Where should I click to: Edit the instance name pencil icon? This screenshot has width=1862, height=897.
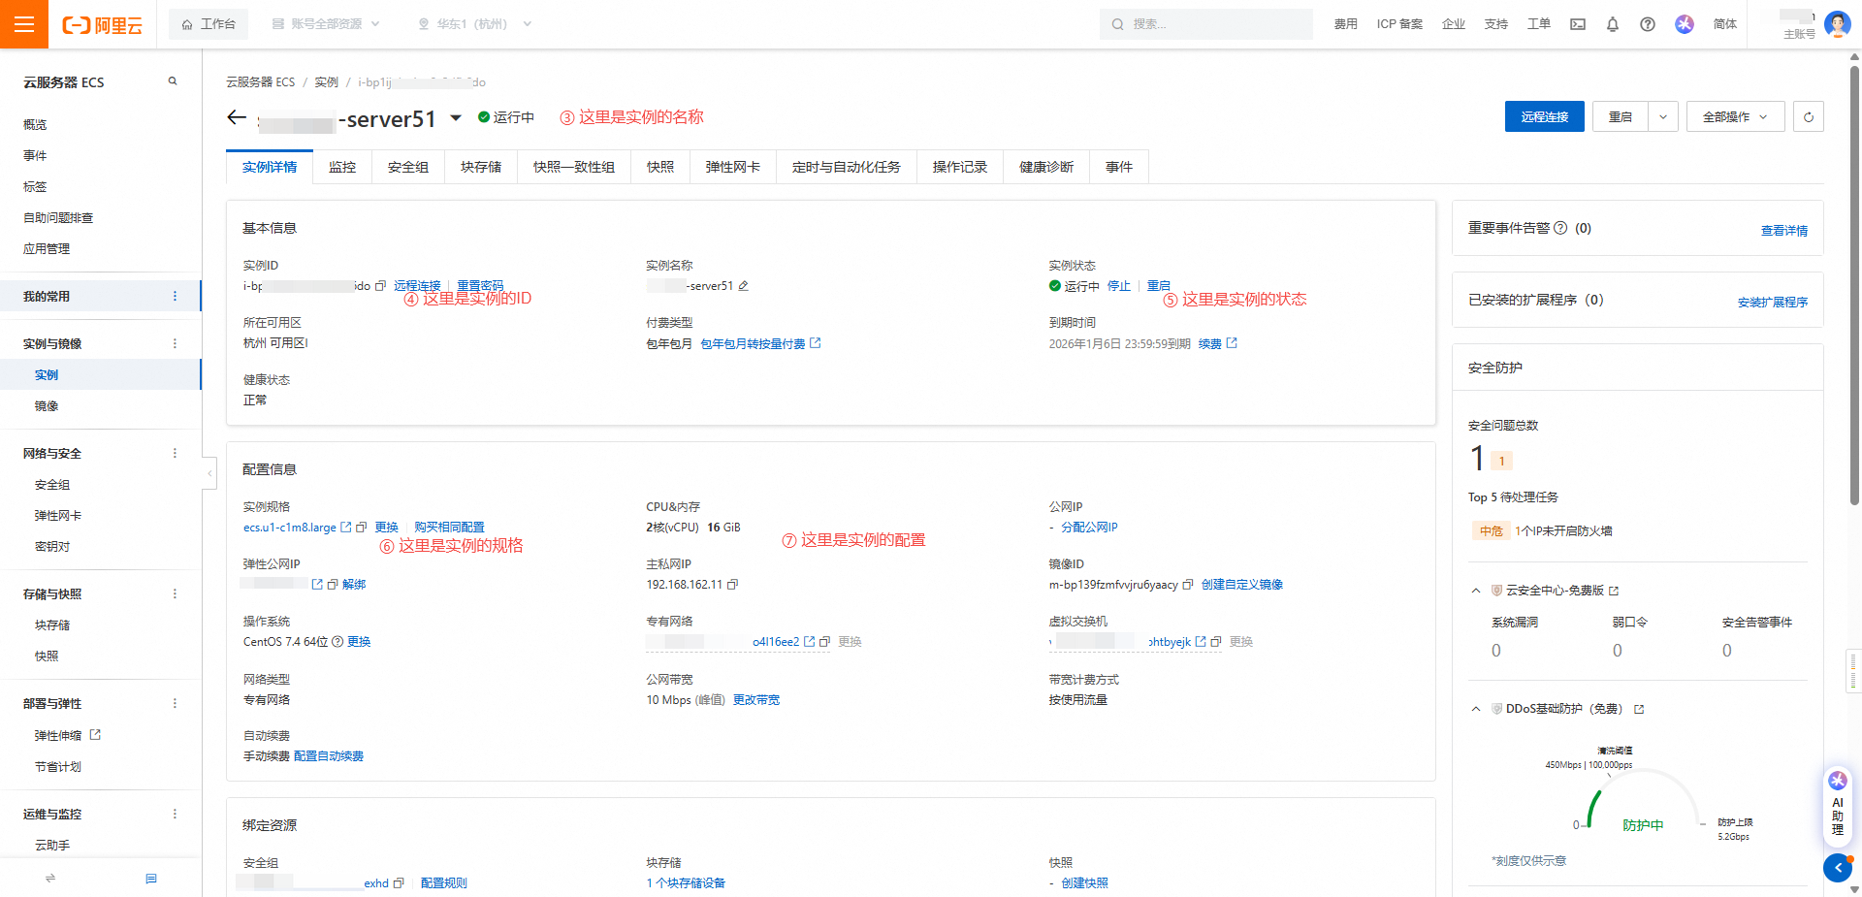[743, 286]
